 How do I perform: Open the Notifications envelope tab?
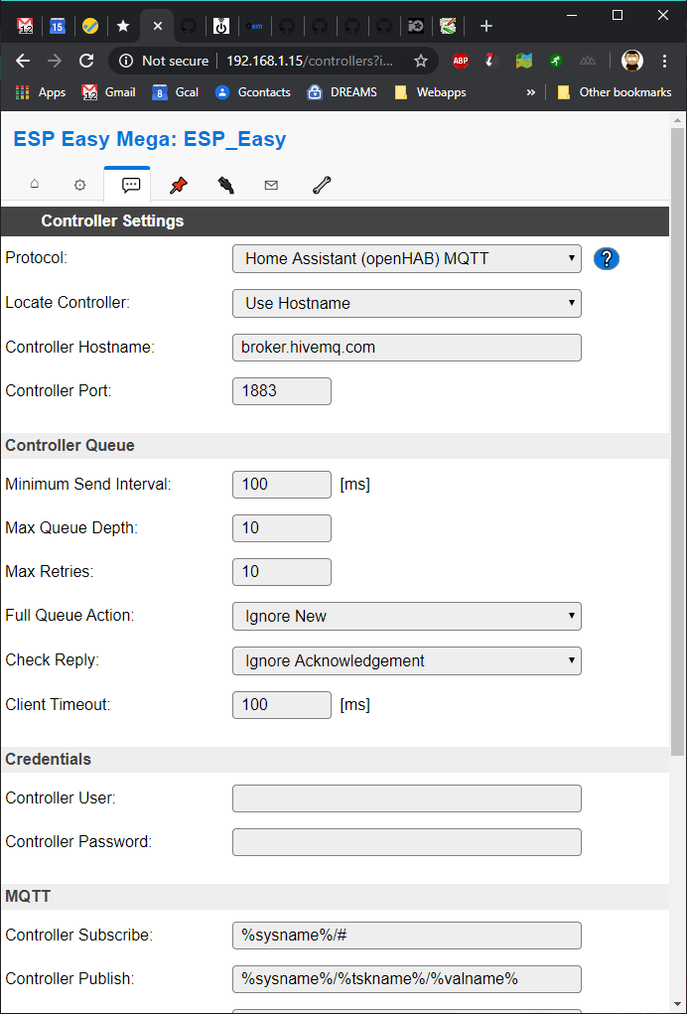[x=271, y=185]
